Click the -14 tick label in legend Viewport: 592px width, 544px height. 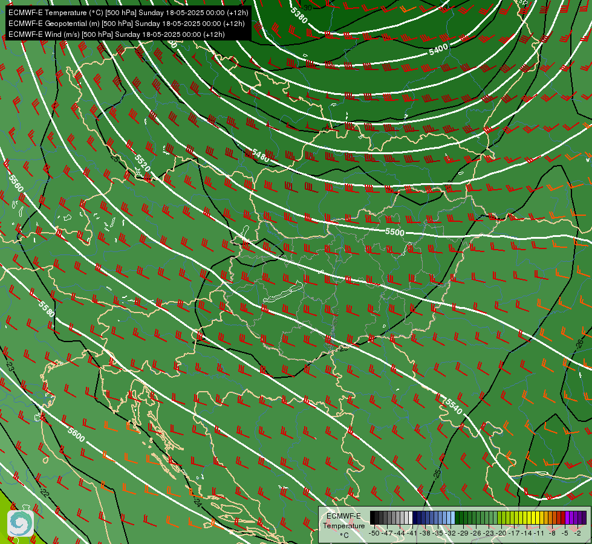pyautogui.click(x=527, y=533)
